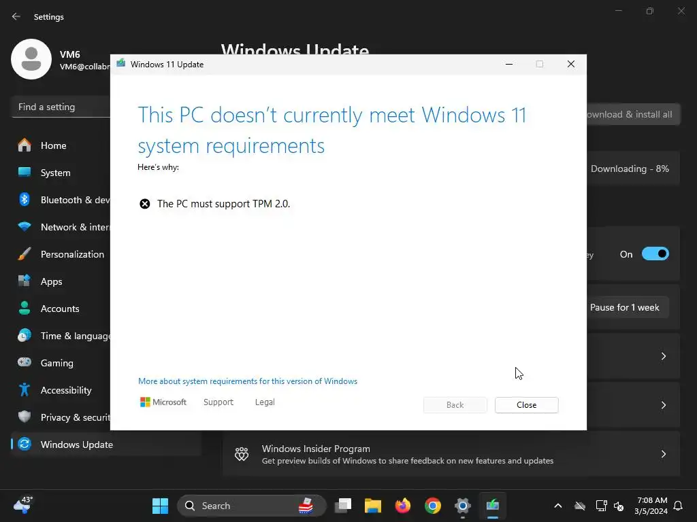Viewport: 697px width, 522px height.
Task: Open the System settings icon
Action: click(x=25, y=172)
